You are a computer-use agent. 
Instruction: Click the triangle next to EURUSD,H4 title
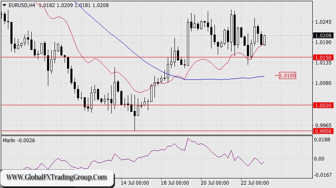pyautogui.click(x=4, y=5)
